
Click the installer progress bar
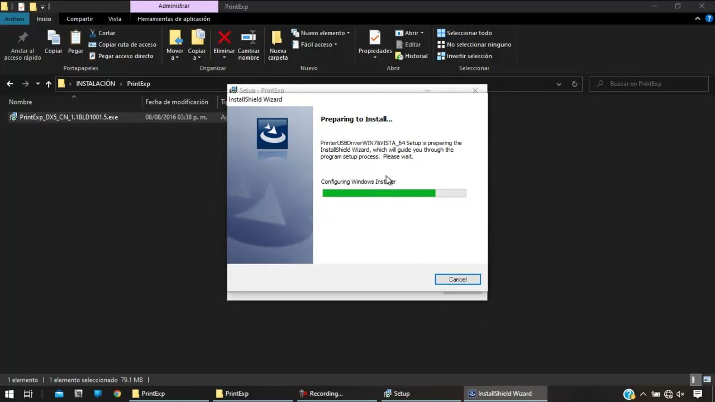click(394, 193)
